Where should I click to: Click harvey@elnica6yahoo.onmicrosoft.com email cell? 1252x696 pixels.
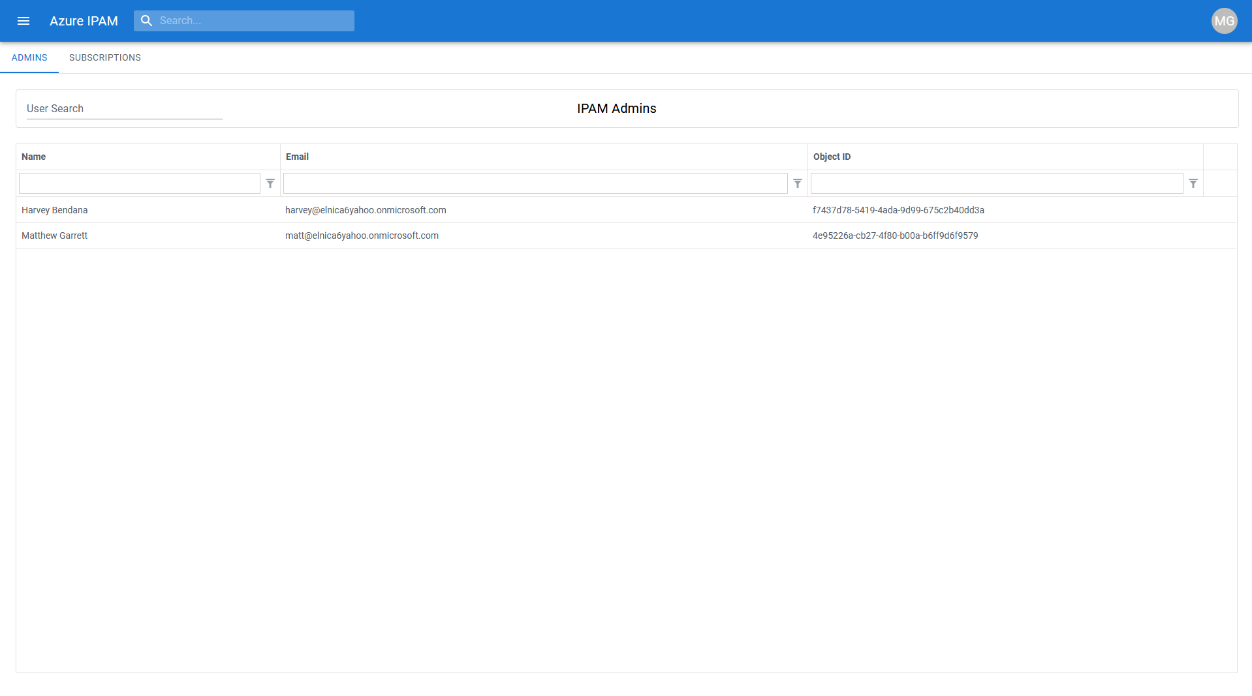tap(544, 210)
